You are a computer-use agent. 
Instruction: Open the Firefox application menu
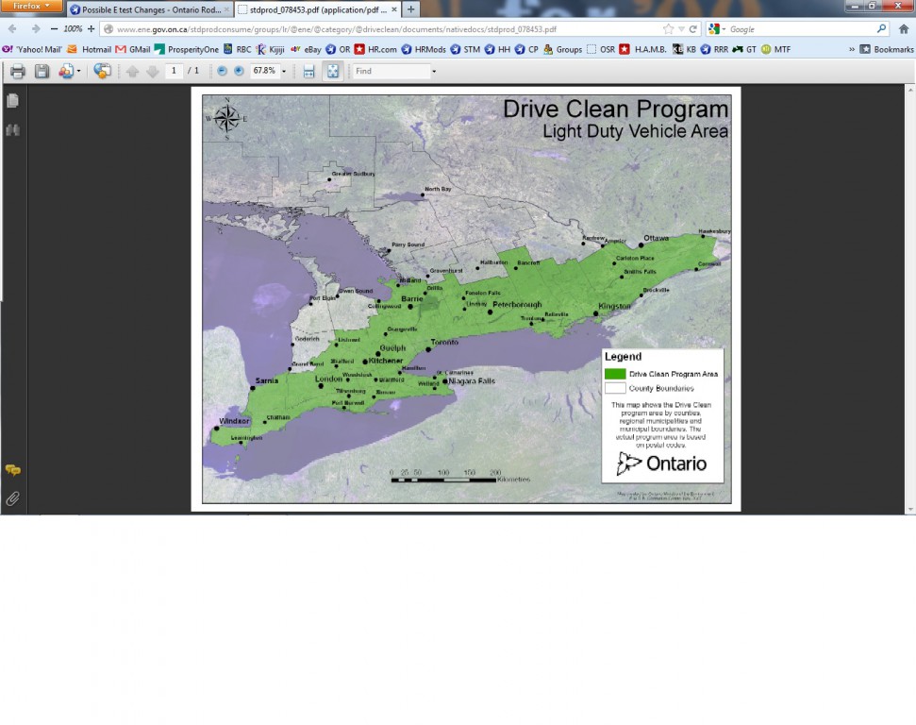[x=31, y=7]
